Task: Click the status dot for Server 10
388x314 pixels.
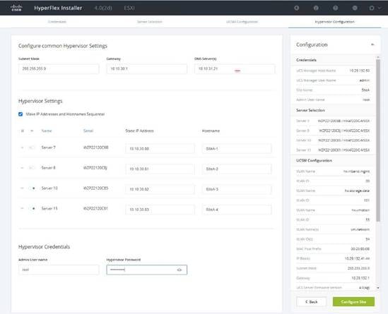Action: pos(34,188)
